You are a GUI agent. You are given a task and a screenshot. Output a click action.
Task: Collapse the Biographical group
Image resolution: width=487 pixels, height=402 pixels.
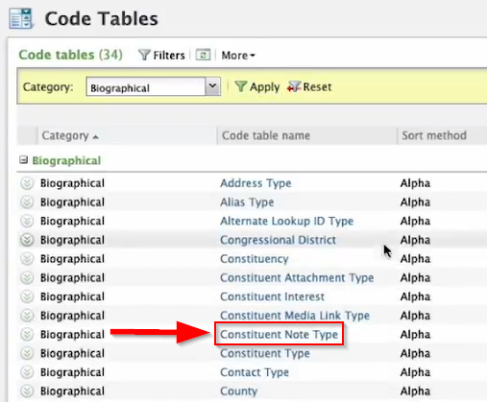tap(23, 160)
